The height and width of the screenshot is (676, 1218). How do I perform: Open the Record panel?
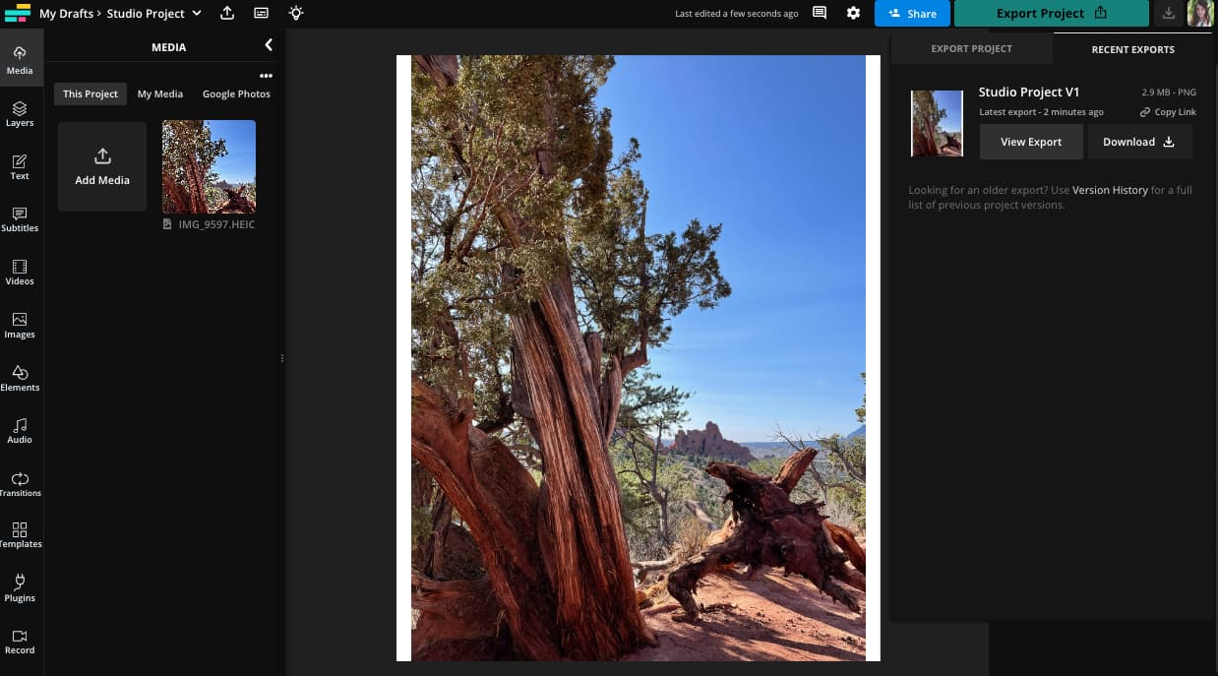20,642
